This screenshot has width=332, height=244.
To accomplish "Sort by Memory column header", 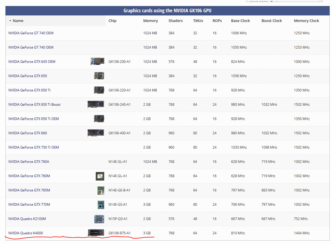I will point(151,21).
